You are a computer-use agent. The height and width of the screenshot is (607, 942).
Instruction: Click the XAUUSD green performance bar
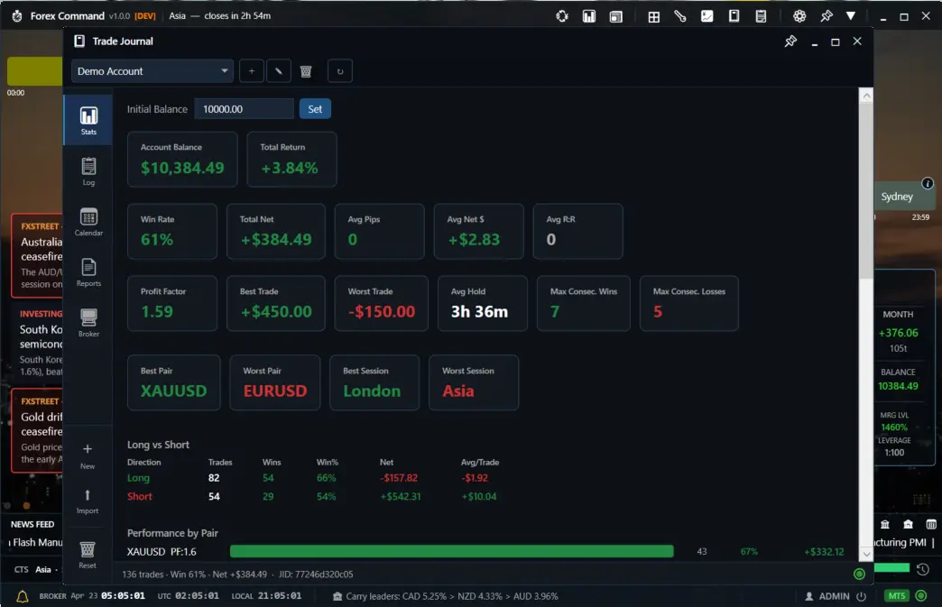tap(452, 551)
